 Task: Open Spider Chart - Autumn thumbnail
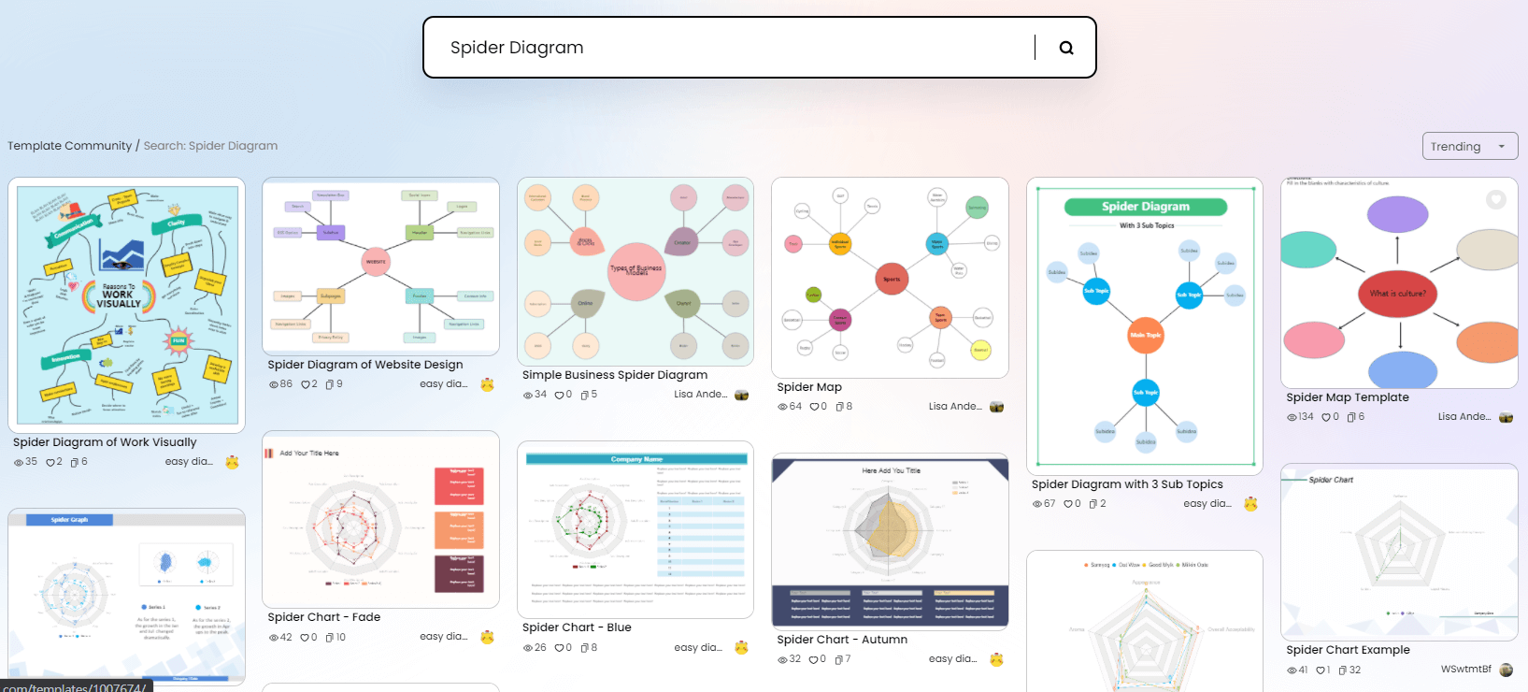point(890,541)
